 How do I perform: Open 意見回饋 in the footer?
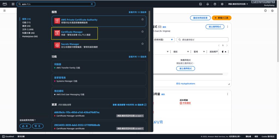[x=21, y=137]
